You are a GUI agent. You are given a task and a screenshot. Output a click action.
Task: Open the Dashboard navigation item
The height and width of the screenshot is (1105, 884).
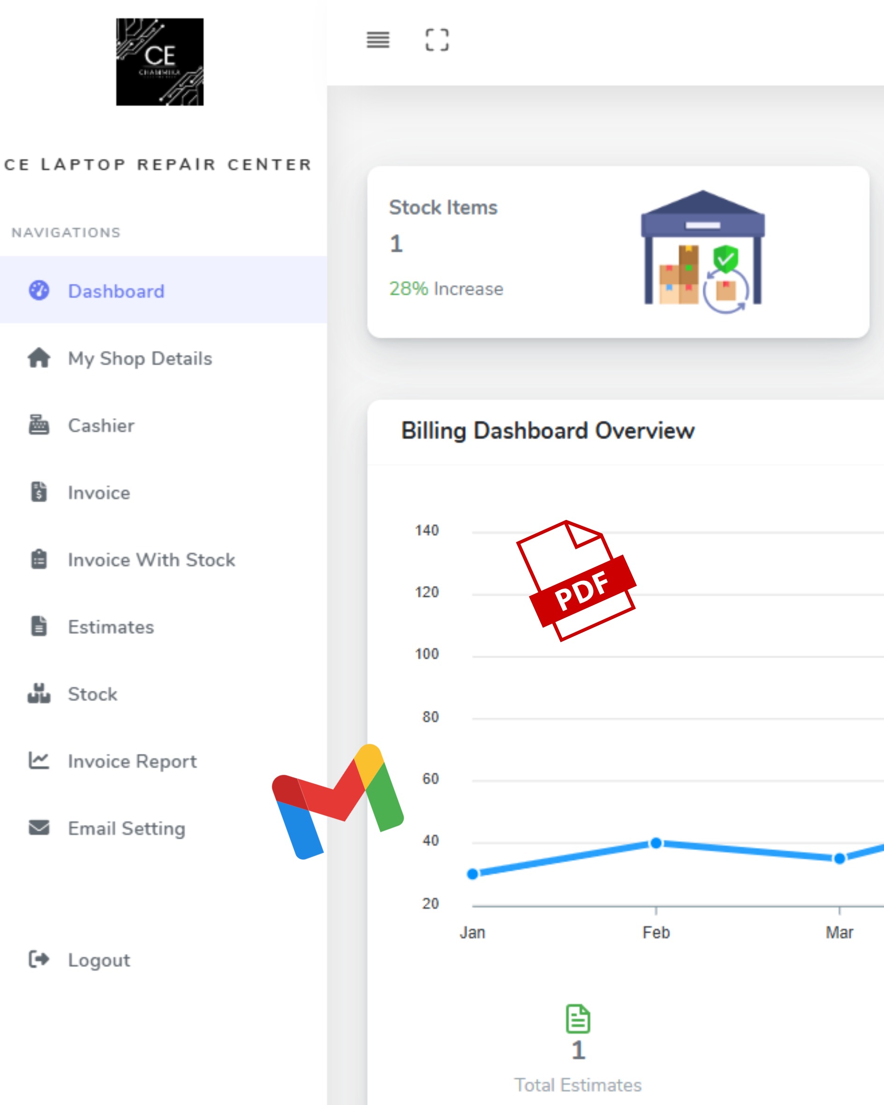[x=116, y=291]
